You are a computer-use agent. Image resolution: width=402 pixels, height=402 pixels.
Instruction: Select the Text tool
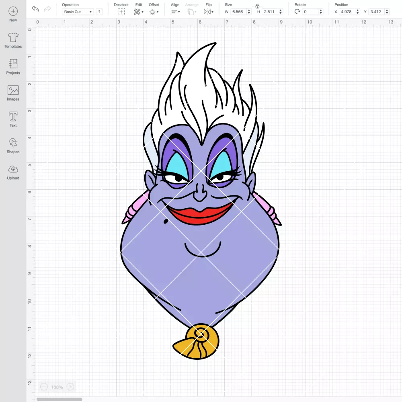[x=13, y=119]
